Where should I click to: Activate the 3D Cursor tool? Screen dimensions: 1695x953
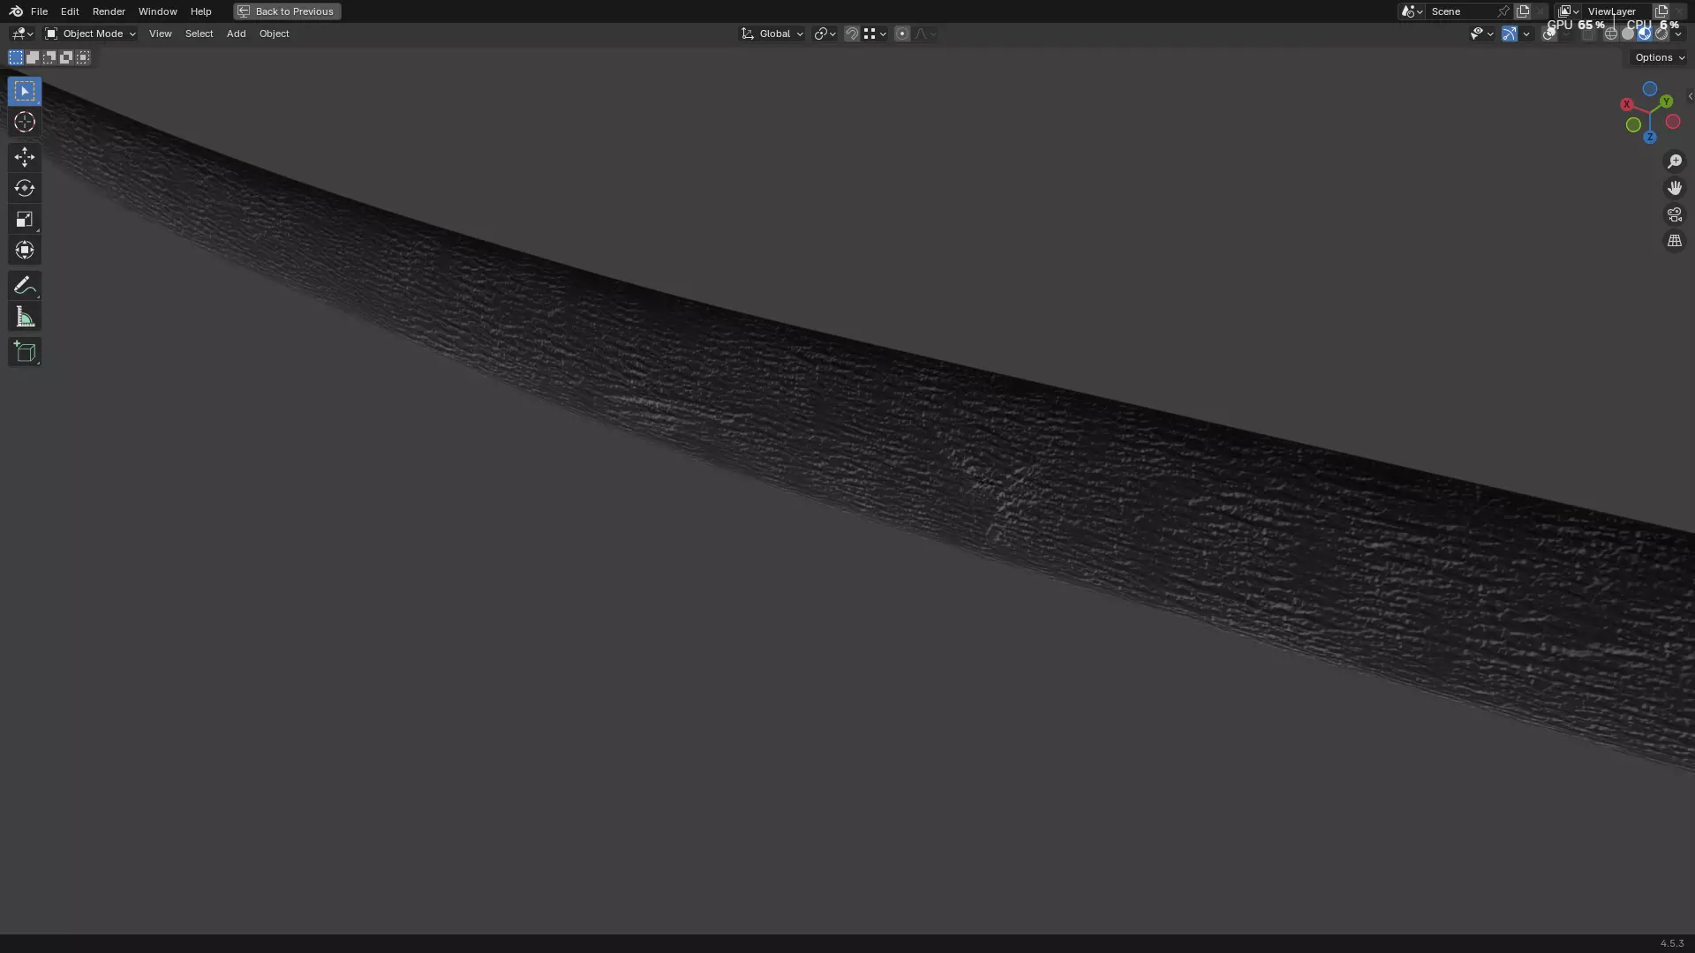(24, 122)
